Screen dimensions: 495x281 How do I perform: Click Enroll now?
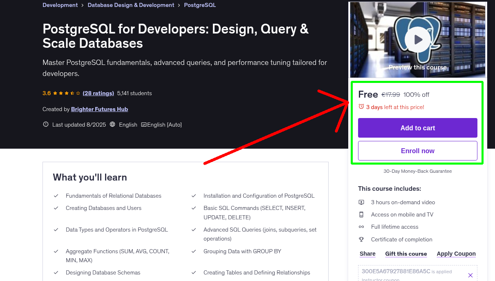[417, 150]
